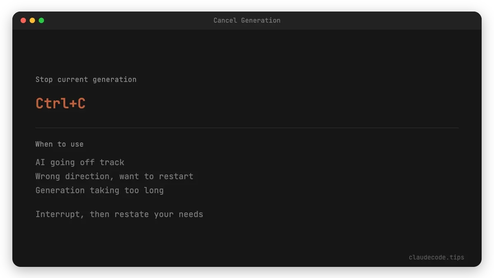The image size is (494, 278).
Task: Click the AI going off track line
Action: point(79,162)
